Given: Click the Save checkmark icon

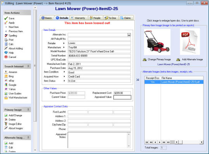Looking at the screenshot, I should click(6, 19).
